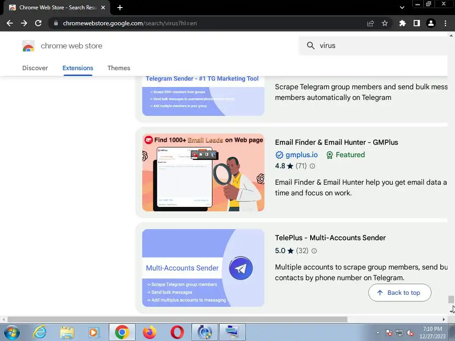455x341 pixels.
Task: Launch Opera from the taskbar
Action: (177, 332)
